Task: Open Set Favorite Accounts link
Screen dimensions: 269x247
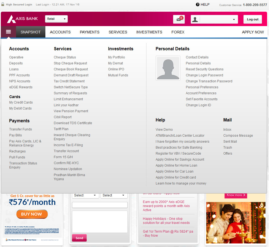Action: [202, 99]
